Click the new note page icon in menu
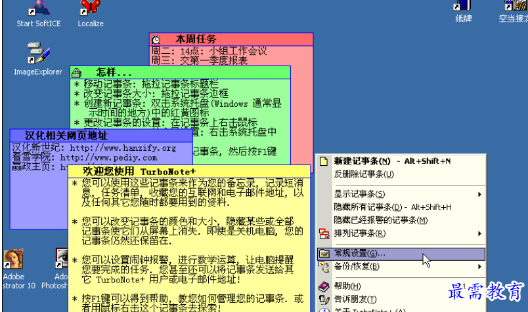Image resolution: width=528 pixels, height=312 pixels. click(324, 161)
